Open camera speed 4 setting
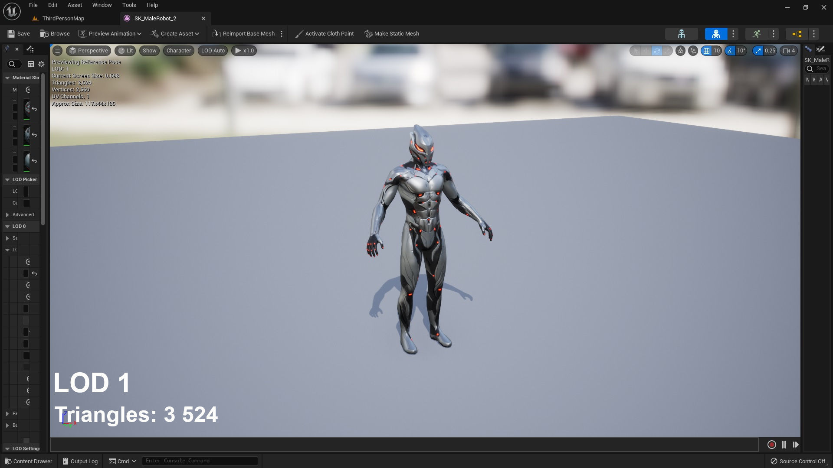Image resolution: width=833 pixels, height=468 pixels. [x=789, y=51]
